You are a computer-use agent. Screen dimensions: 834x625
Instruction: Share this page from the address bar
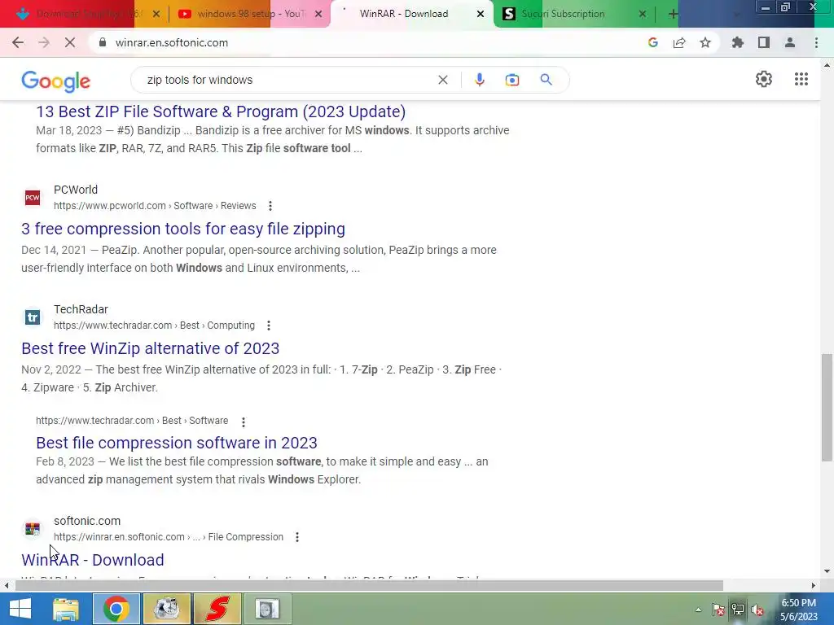pos(679,42)
